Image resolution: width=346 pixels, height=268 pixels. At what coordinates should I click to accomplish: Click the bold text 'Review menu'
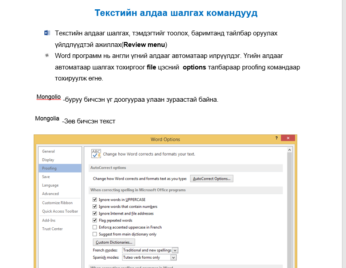144,45
